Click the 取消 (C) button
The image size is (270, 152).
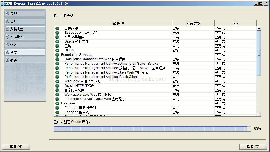pyautogui.click(x=253, y=147)
